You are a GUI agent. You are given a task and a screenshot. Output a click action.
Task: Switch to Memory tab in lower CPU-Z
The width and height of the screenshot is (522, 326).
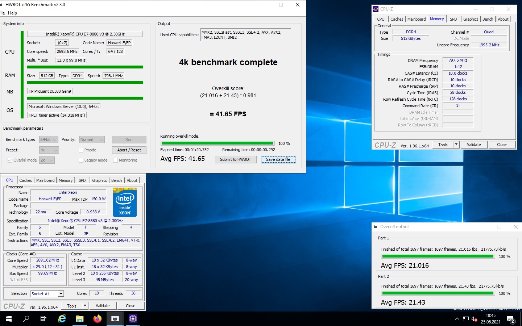pos(66,180)
